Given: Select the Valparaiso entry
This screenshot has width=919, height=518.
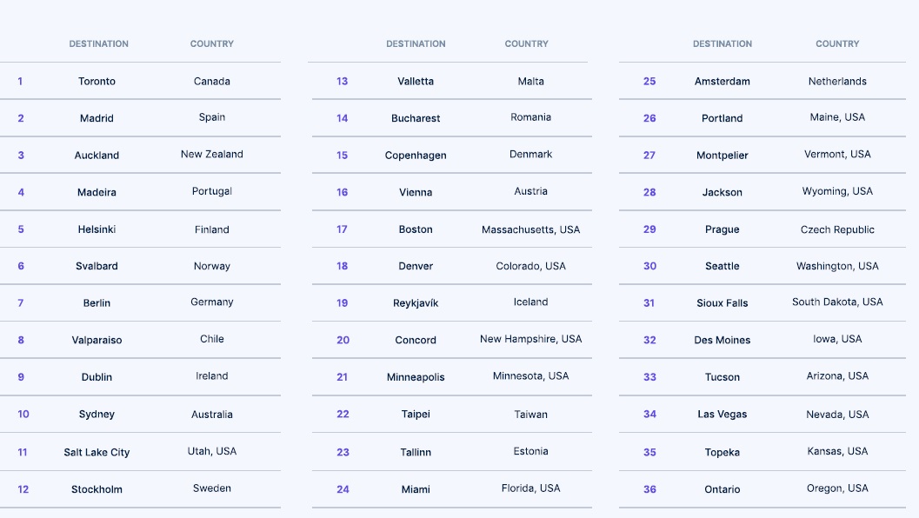Looking at the screenshot, I should point(97,340).
